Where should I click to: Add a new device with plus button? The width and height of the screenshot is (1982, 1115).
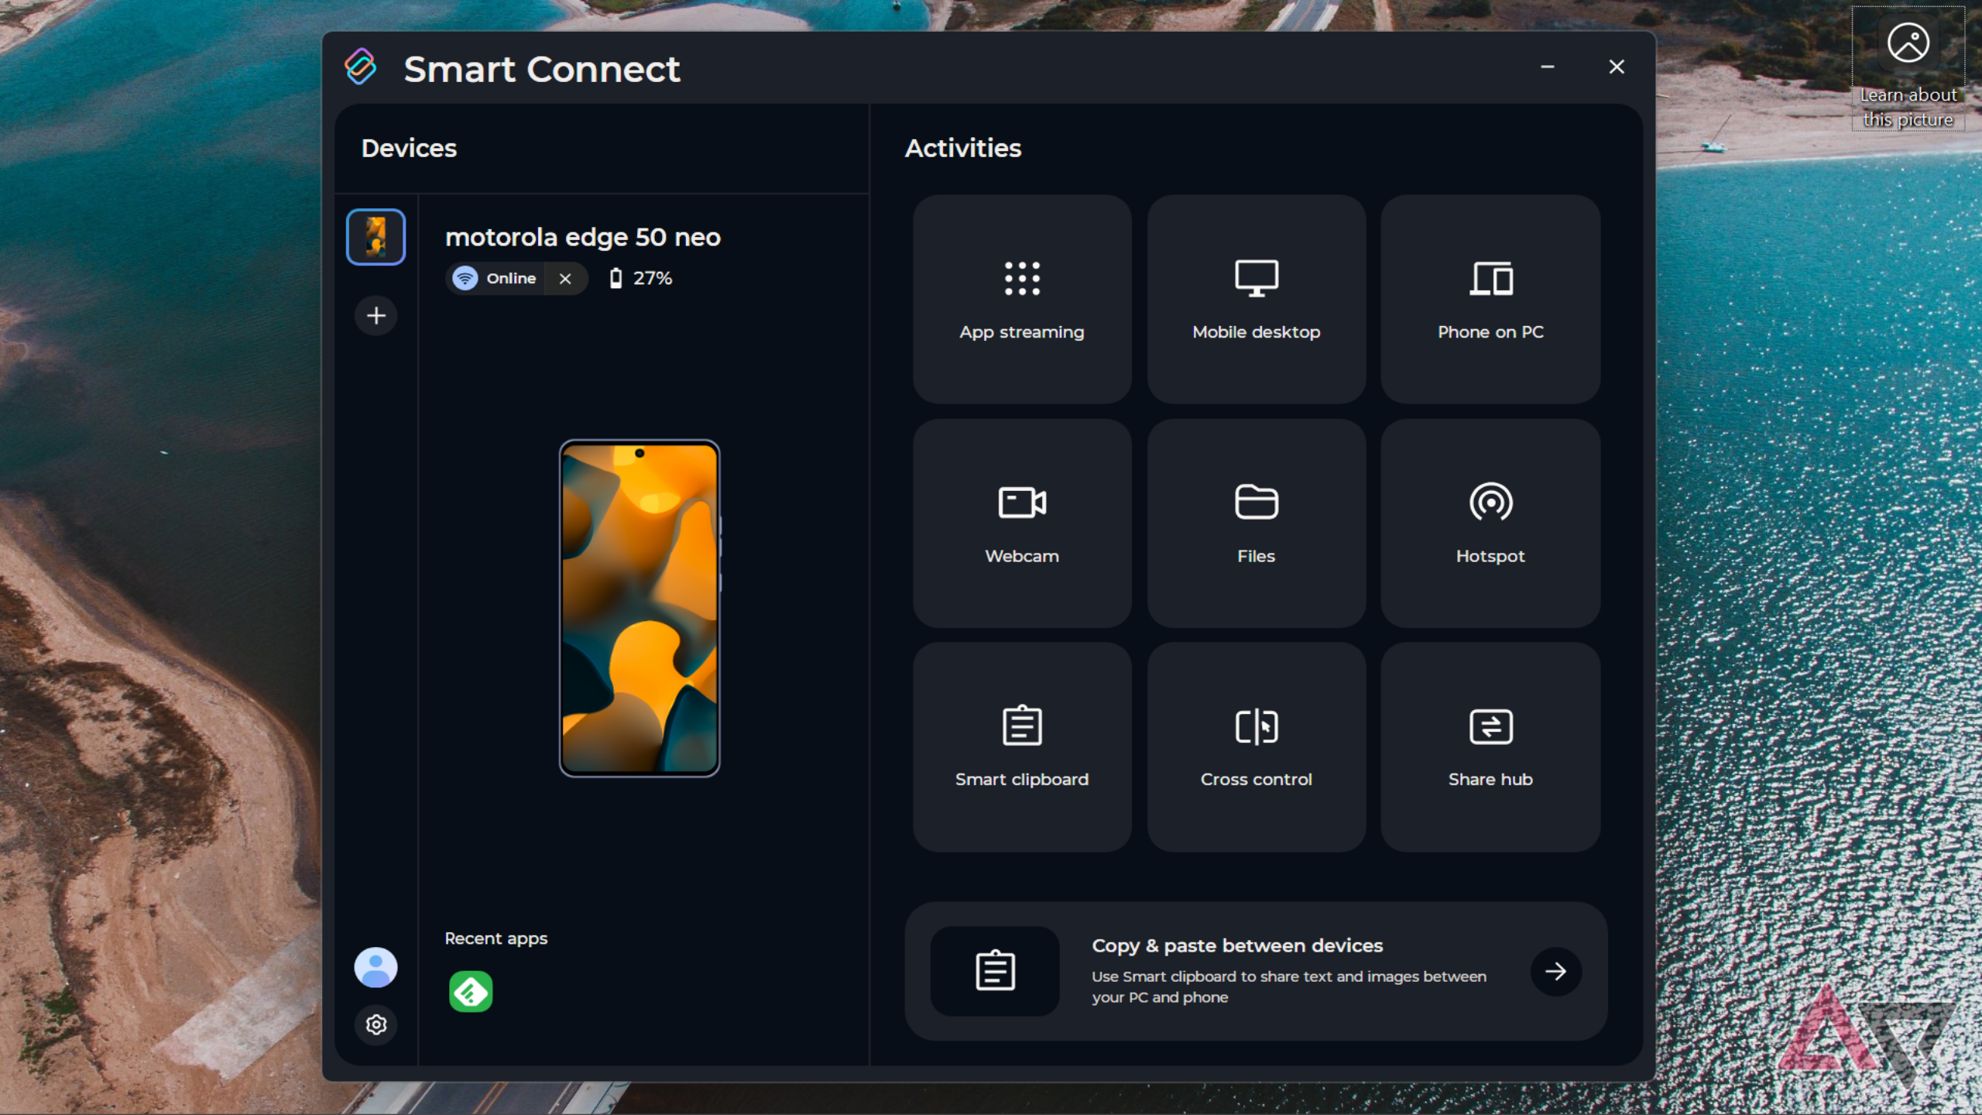[x=376, y=316]
